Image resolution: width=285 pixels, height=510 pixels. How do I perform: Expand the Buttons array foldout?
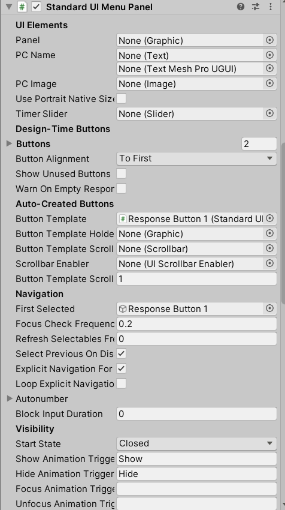pyautogui.click(x=9, y=143)
